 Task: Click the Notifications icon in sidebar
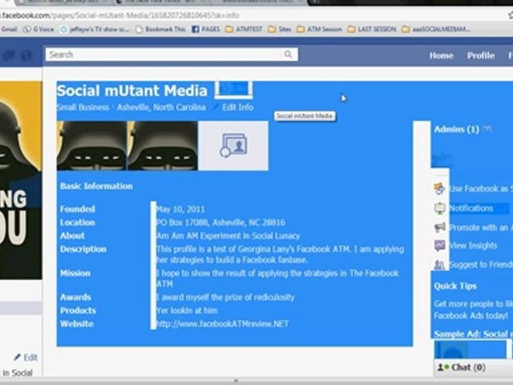439,208
